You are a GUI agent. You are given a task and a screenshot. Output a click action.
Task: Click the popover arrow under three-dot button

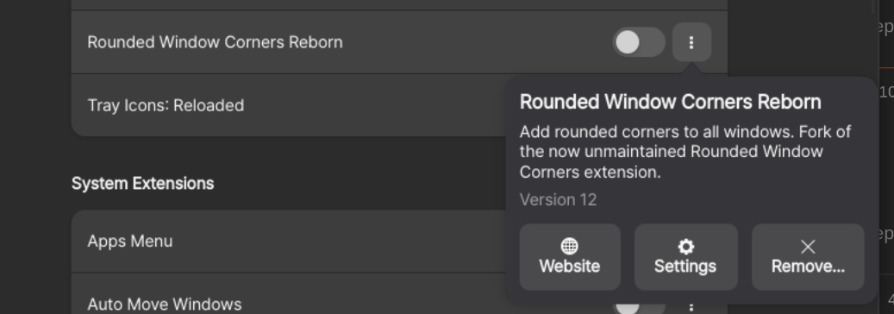point(691,70)
